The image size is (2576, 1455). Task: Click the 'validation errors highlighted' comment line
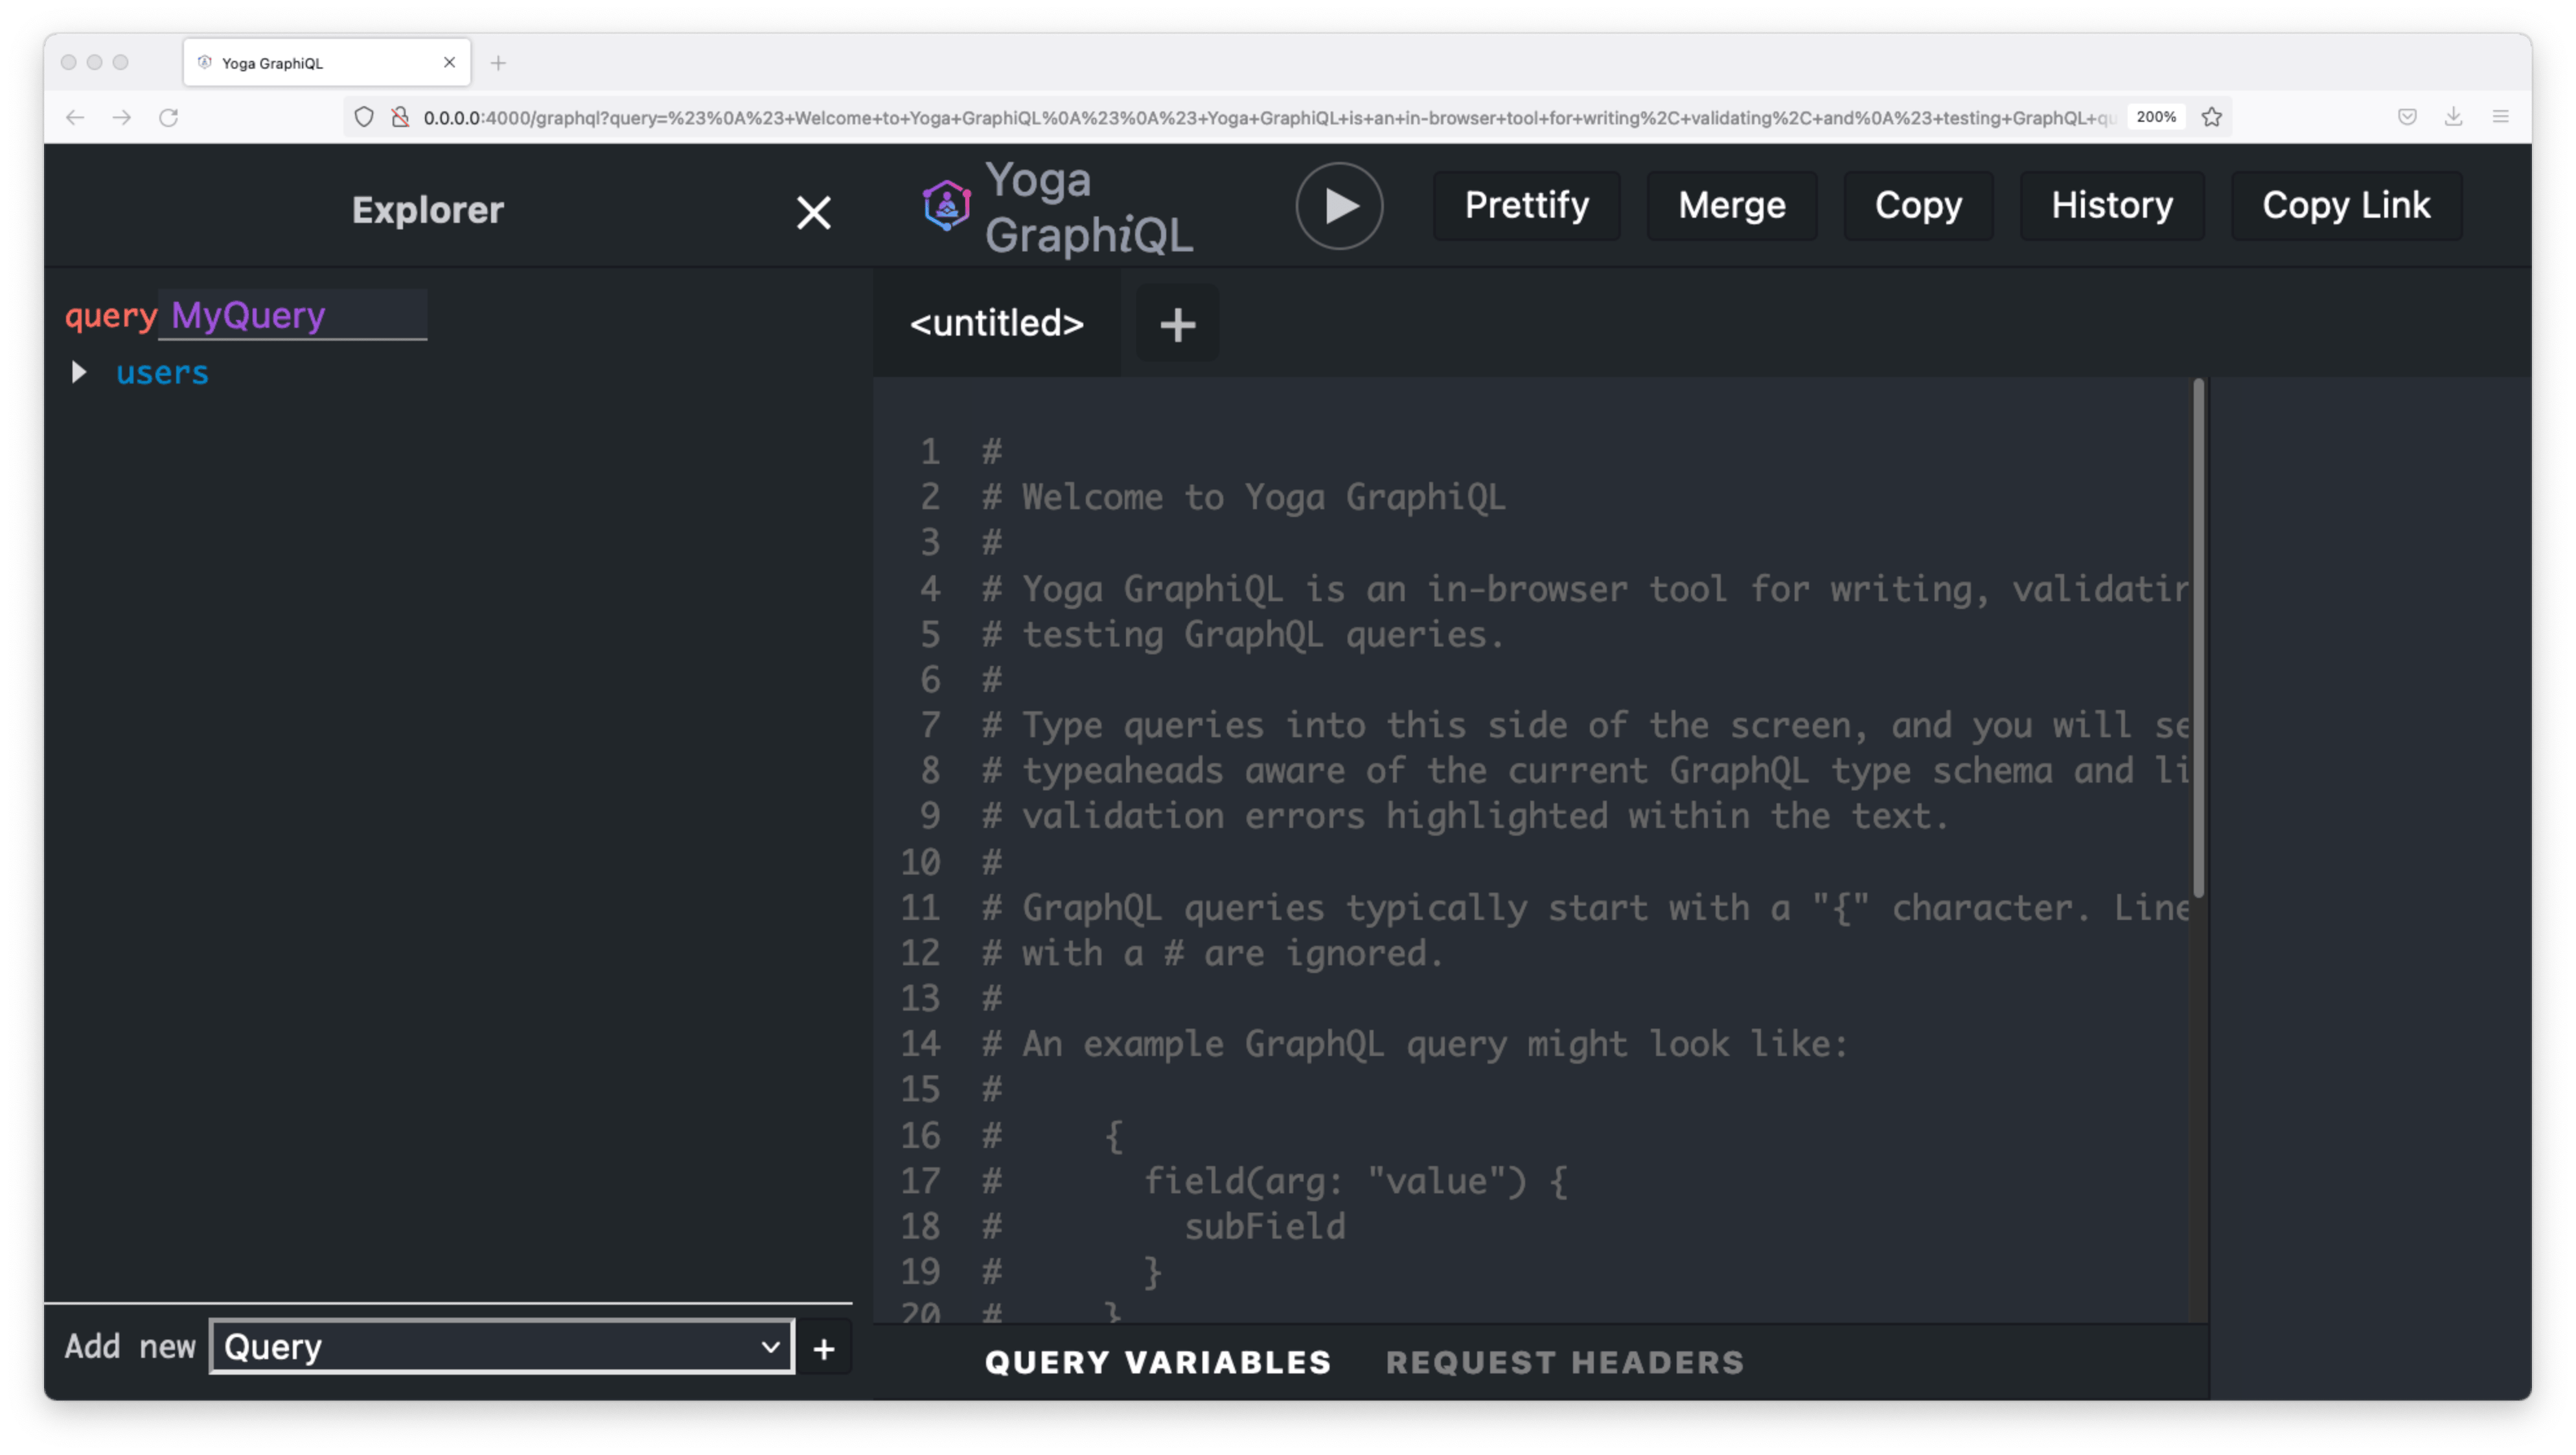[x=1466, y=816]
